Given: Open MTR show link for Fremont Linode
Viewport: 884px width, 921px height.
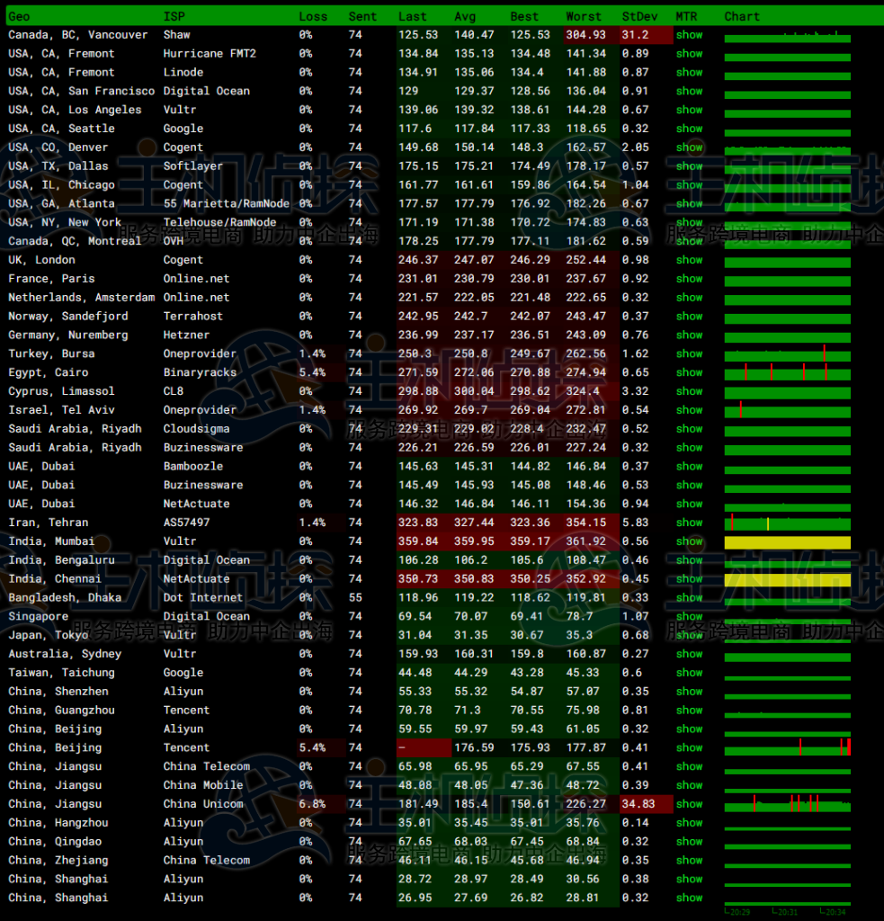Looking at the screenshot, I should point(689,73).
